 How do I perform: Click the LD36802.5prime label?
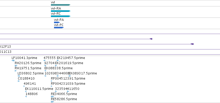click(x=31, y=73)
